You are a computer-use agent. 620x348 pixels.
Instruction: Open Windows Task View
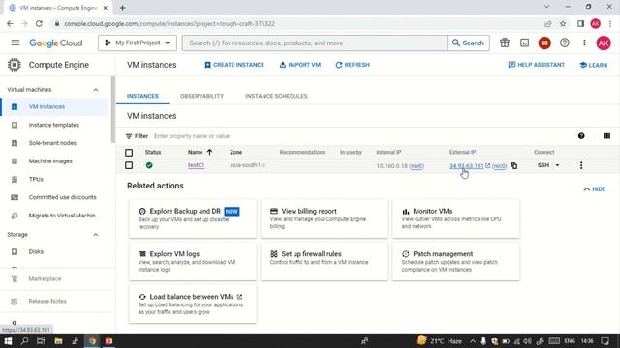41,341
